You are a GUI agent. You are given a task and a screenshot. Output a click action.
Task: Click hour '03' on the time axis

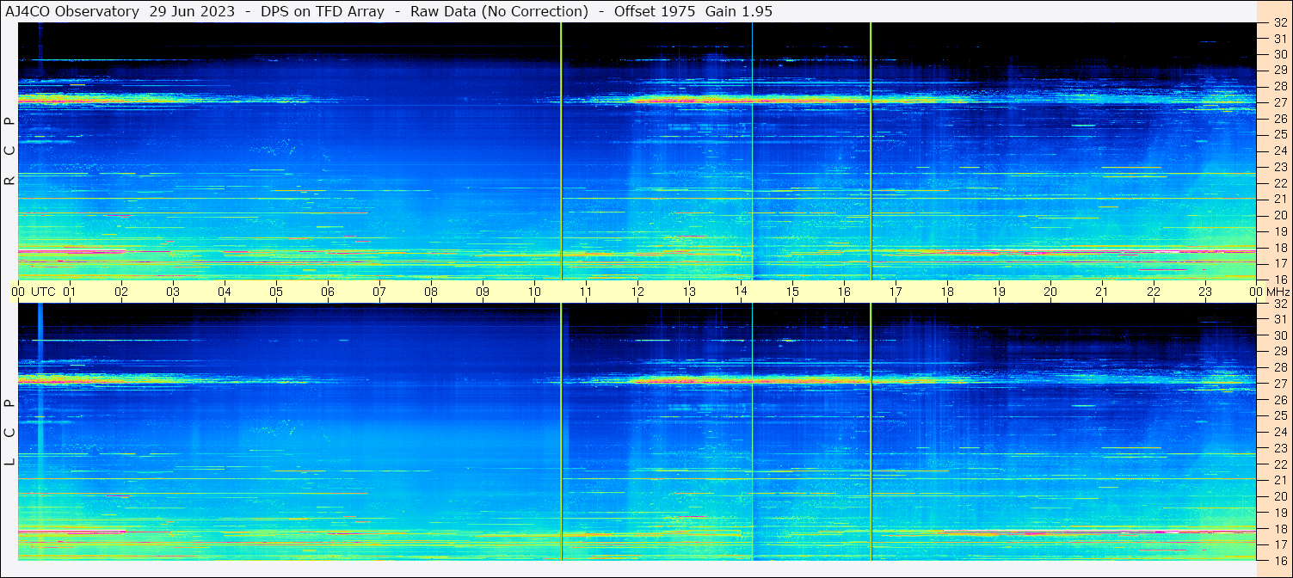(173, 292)
